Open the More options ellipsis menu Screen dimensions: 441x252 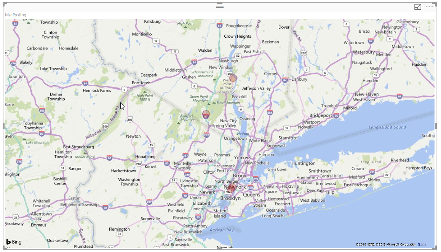pos(429,7)
